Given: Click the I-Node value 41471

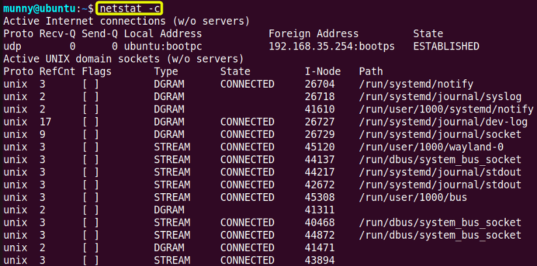Looking at the screenshot, I should (320, 248).
